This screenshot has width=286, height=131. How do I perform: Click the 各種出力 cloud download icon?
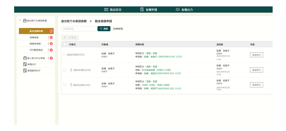point(178,10)
